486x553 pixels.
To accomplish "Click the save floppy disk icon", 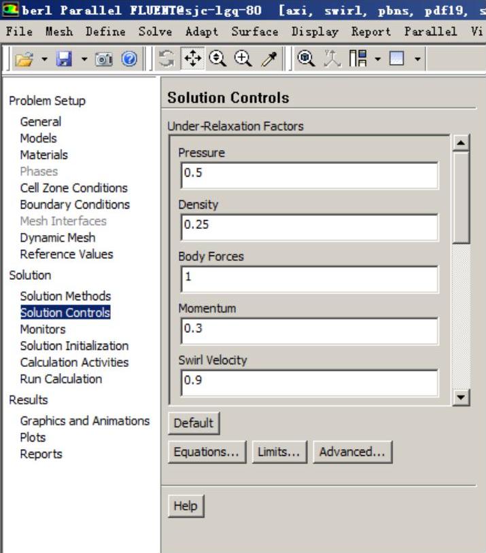I will [64, 61].
